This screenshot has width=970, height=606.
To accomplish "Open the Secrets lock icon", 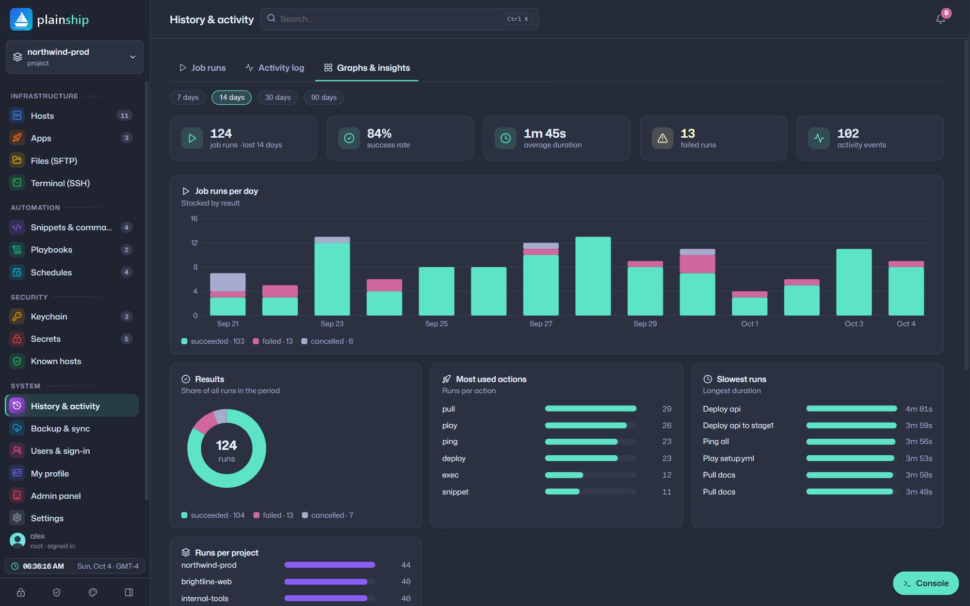I will pyautogui.click(x=17, y=338).
